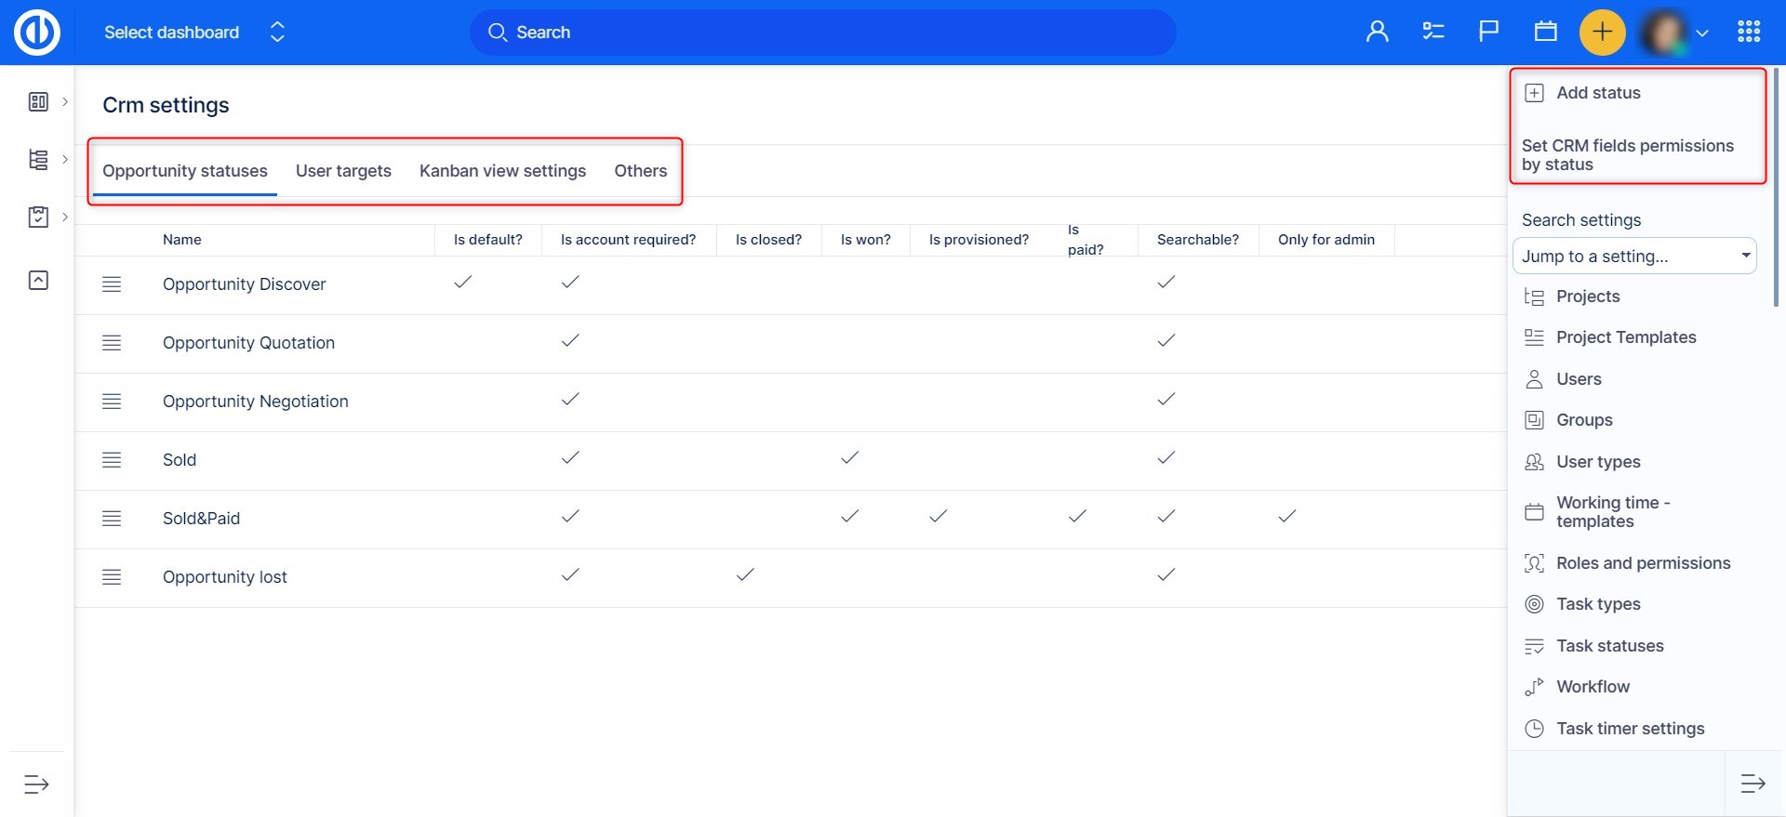The height and width of the screenshot is (817, 1786).
Task: Click the Search input field
Action: tap(822, 33)
